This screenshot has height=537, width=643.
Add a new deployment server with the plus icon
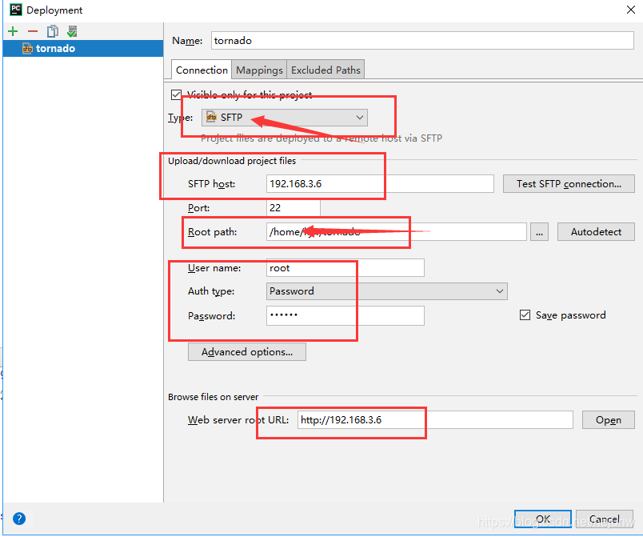12,30
